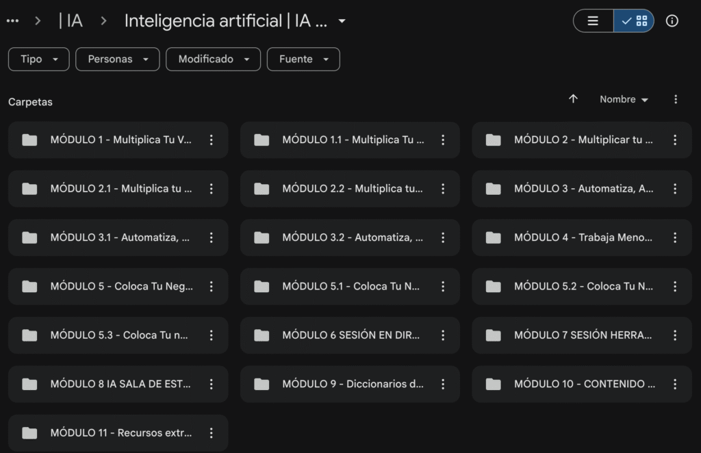Viewport: 701px width, 453px height.
Task: Open more sorting options menu
Action: click(x=676, y=99)
